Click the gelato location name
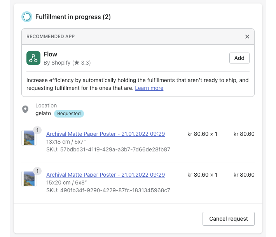 coord(43,113)
